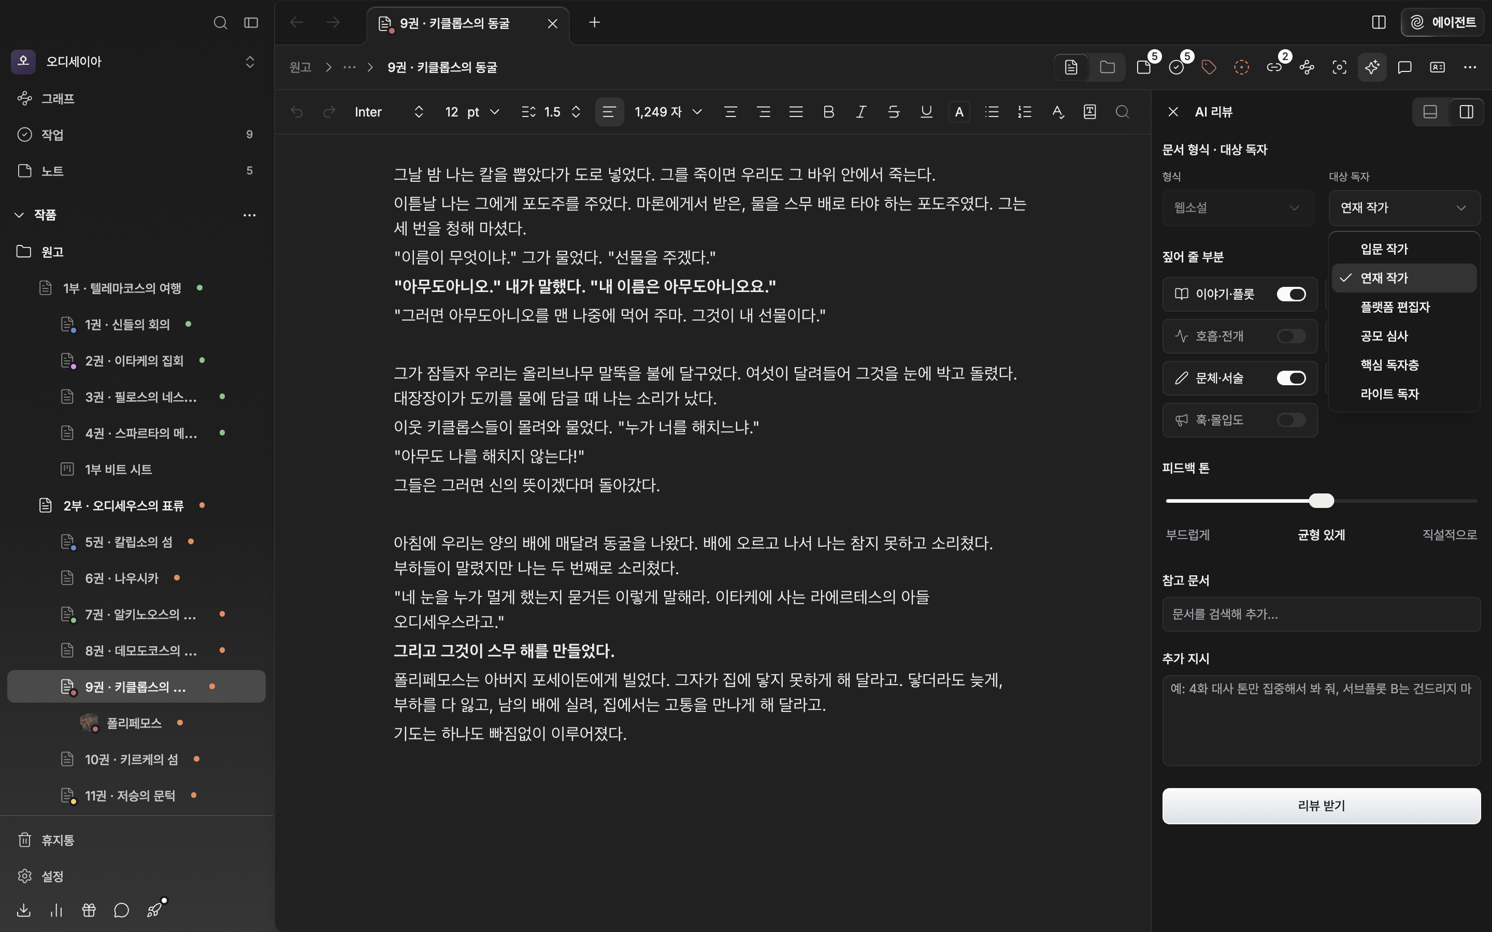Viewport: 1492px width, 932px height.
Task: Toggle the split view icon near 에이전트
Action: tap(1379, 23)
